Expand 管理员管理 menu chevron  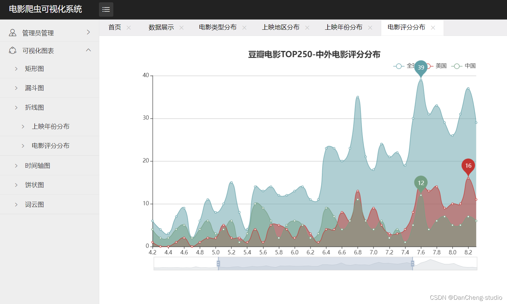[x=88, y=32]
